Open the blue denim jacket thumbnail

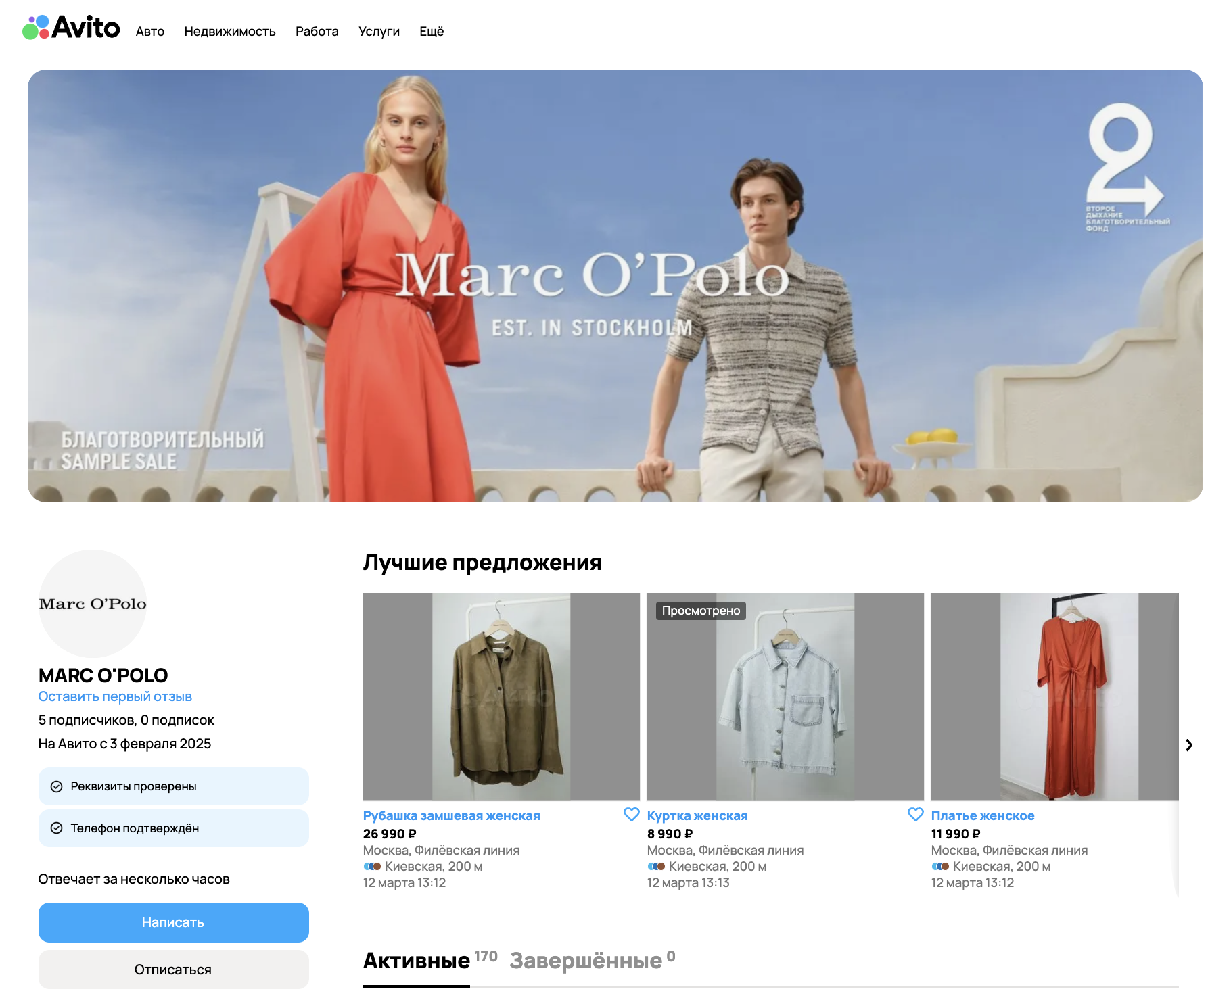785,696
